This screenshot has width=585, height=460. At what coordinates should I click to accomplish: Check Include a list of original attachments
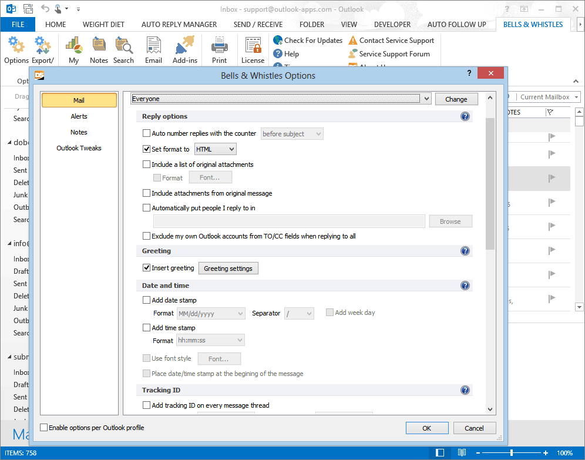[147, 164]
